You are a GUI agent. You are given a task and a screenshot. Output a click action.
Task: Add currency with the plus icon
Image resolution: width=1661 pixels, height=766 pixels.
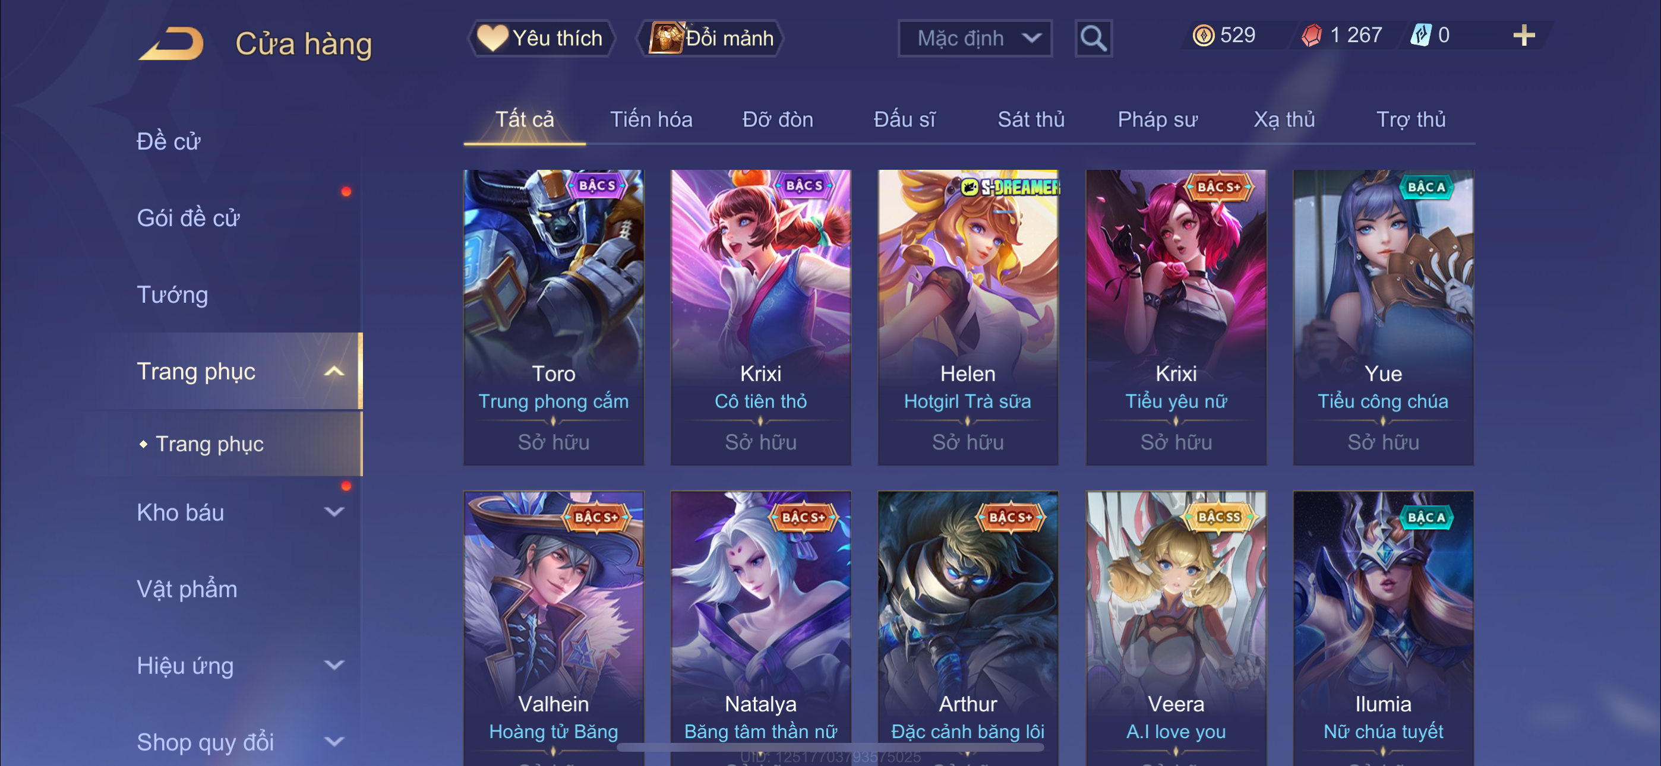pyautogui.click(x=1524, y=36)
